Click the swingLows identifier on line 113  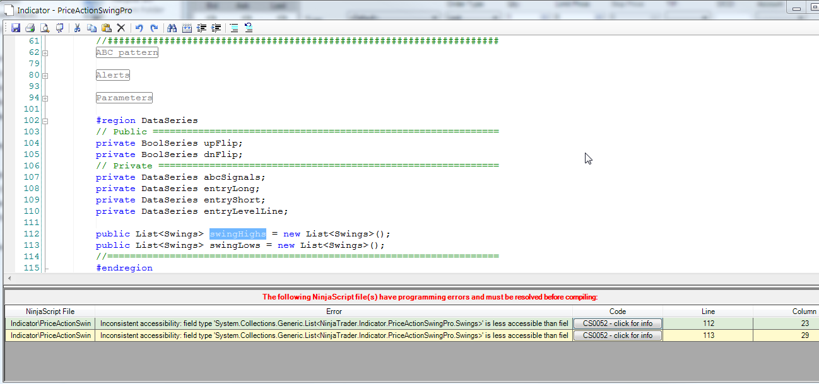click(x=235, y=245)
